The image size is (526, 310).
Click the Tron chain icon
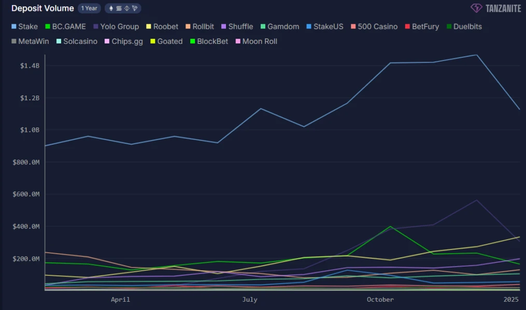135,8
